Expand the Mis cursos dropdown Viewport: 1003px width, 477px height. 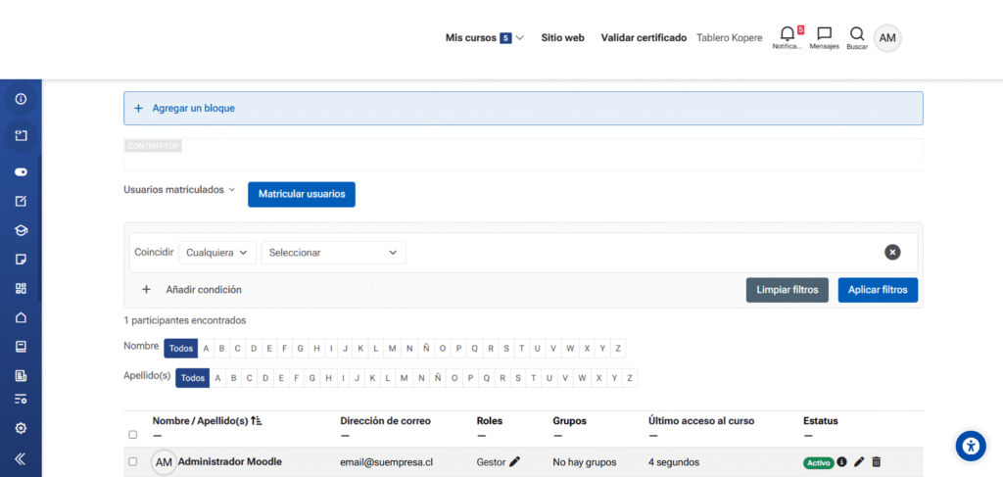pos(484,38)
